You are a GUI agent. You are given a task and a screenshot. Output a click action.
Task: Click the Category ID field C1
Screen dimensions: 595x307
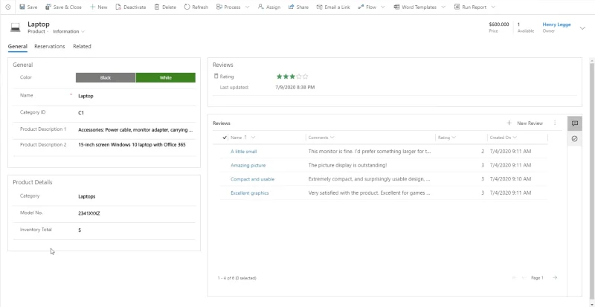click(x=137, y=113)
